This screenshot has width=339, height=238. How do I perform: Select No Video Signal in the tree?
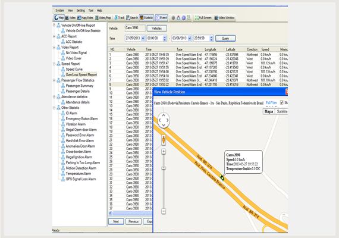(76, 53)
